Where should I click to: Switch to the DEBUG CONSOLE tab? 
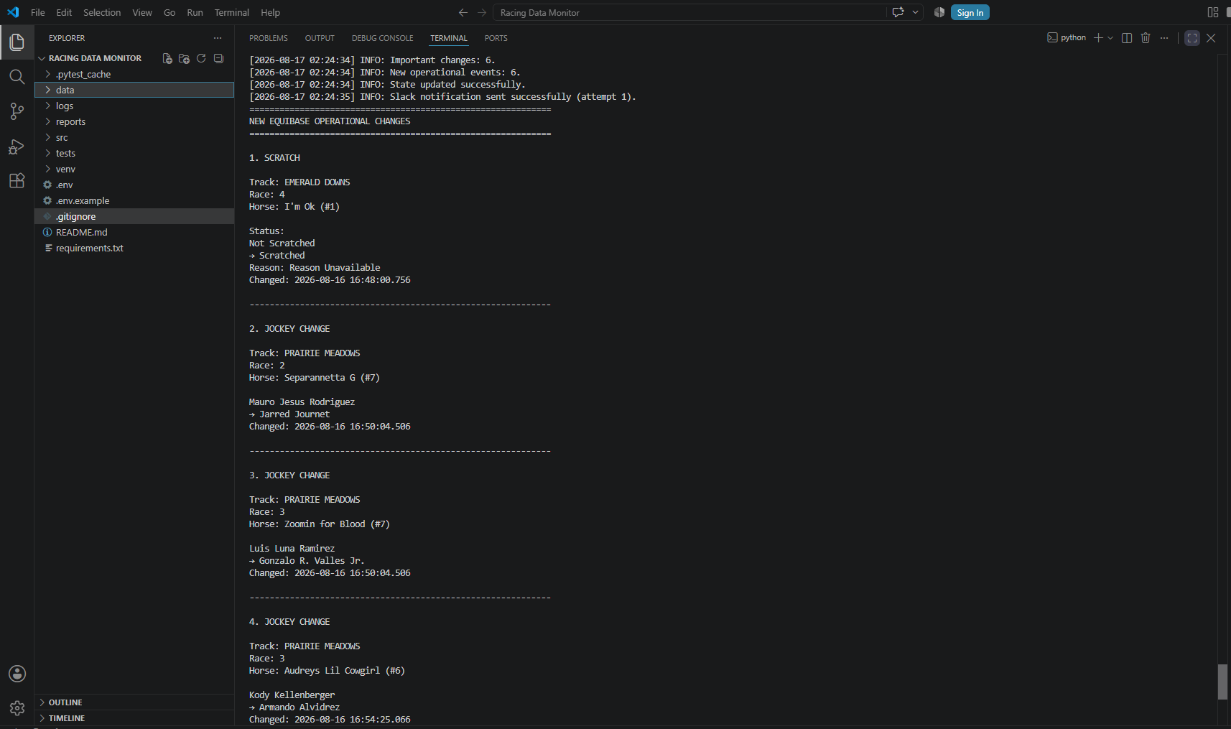(x=383, y=38)
